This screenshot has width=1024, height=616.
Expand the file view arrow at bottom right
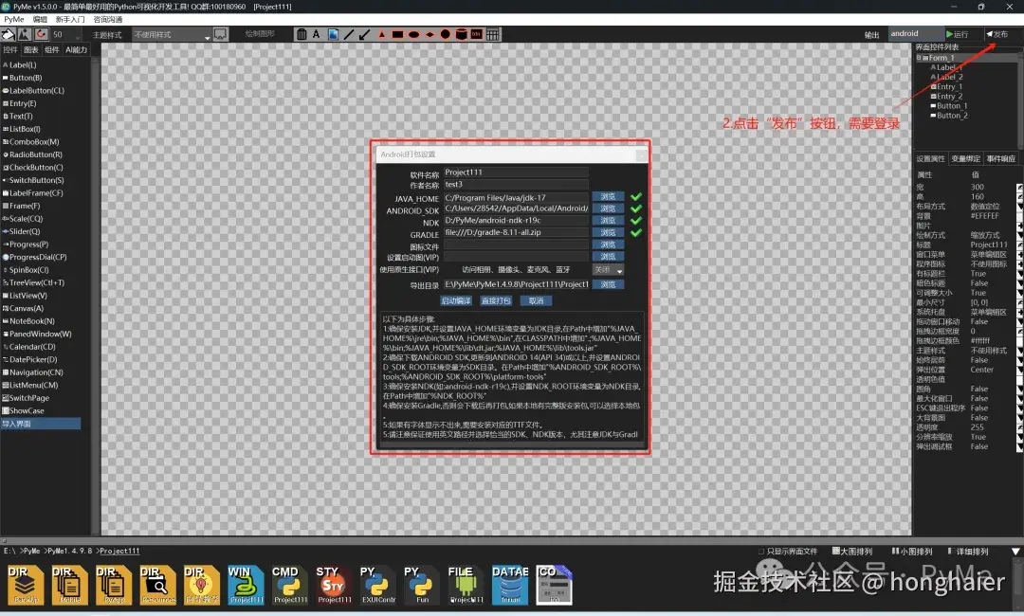pos(1015,552)
